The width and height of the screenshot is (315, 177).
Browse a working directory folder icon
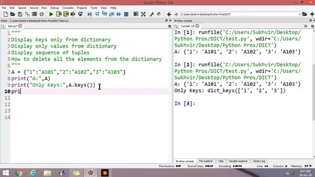[x=305, y=14]
